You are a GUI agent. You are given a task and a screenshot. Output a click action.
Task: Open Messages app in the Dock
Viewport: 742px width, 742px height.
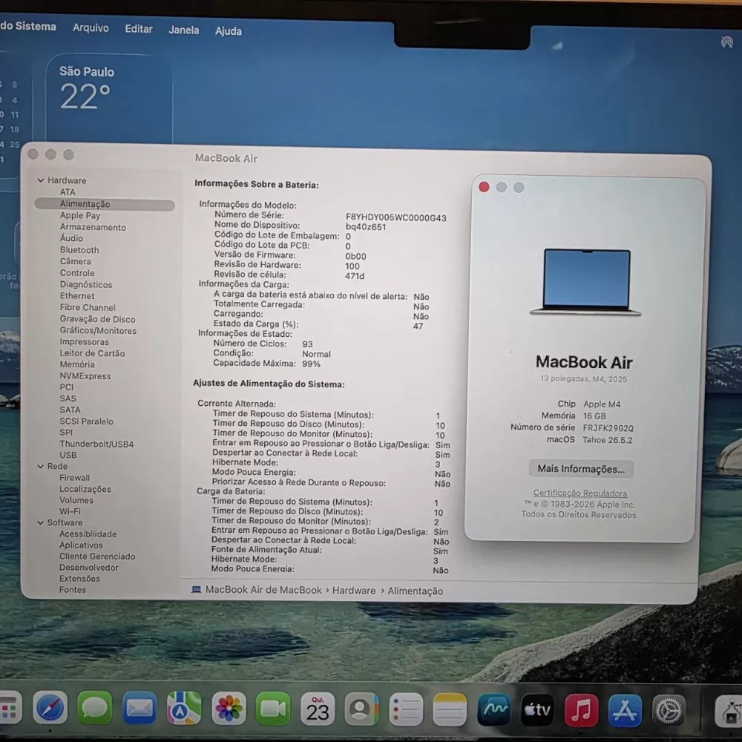94,708
